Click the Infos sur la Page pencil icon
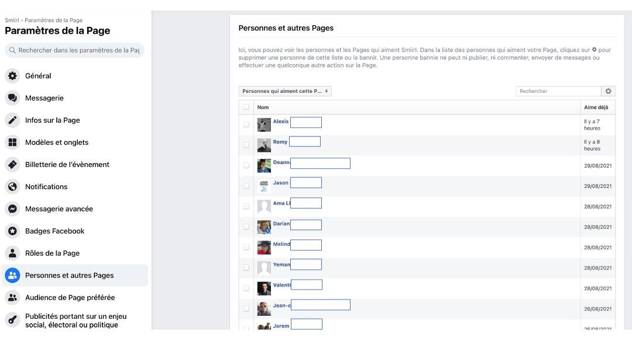 coord(13,120)
